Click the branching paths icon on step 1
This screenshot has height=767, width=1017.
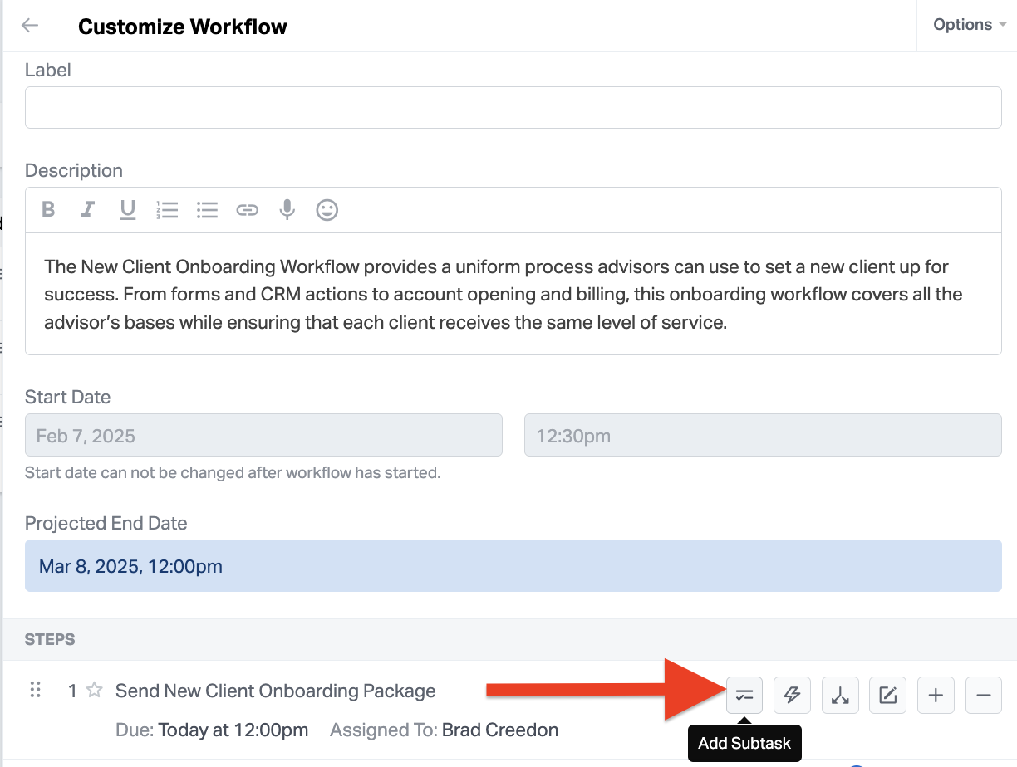pyautogui.click(x=840, y=696)
